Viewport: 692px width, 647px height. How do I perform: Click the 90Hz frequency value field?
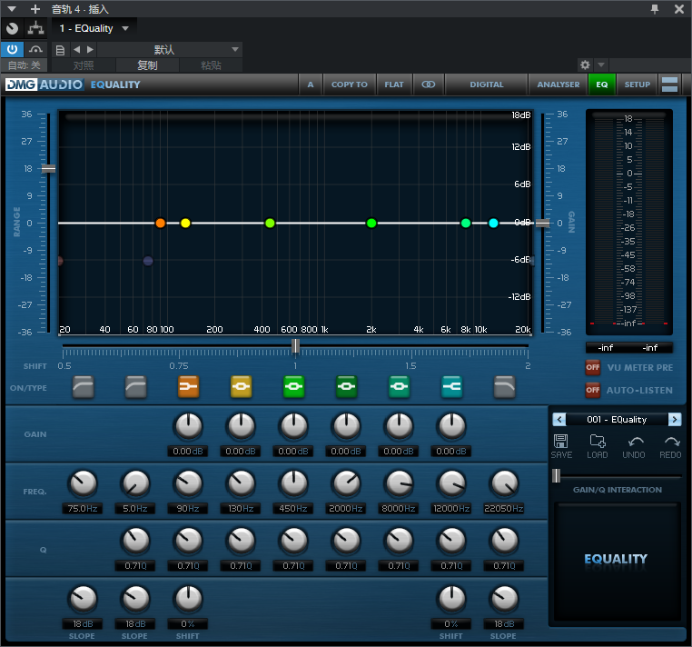pos(188,508)
